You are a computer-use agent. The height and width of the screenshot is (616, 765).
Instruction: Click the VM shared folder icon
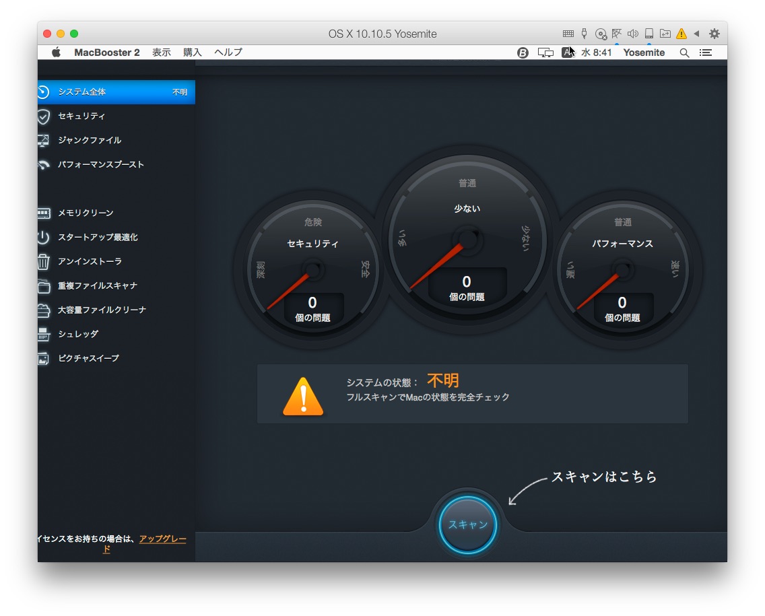pyautogui.click(x=665, y=34)
